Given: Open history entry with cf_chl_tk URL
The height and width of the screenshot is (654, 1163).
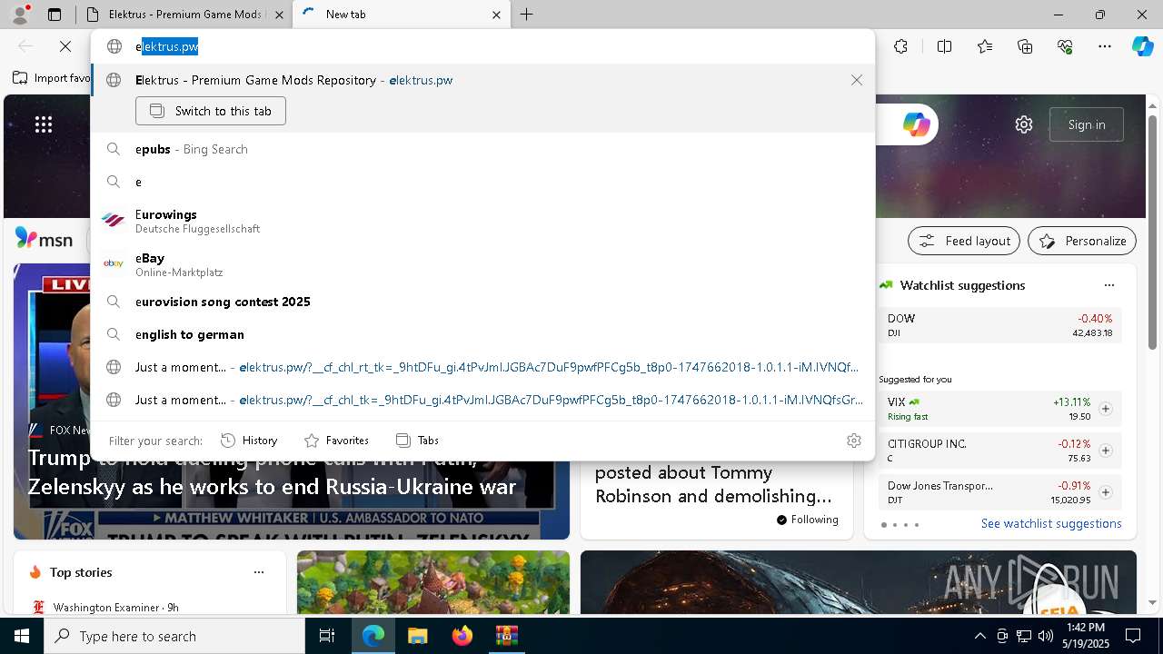Looking at the screenshot, I should click(482, 400).
